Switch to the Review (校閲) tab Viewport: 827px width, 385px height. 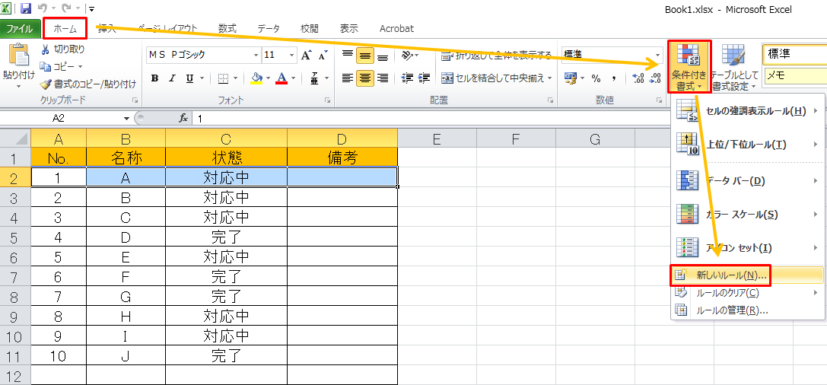pos(310,29)
